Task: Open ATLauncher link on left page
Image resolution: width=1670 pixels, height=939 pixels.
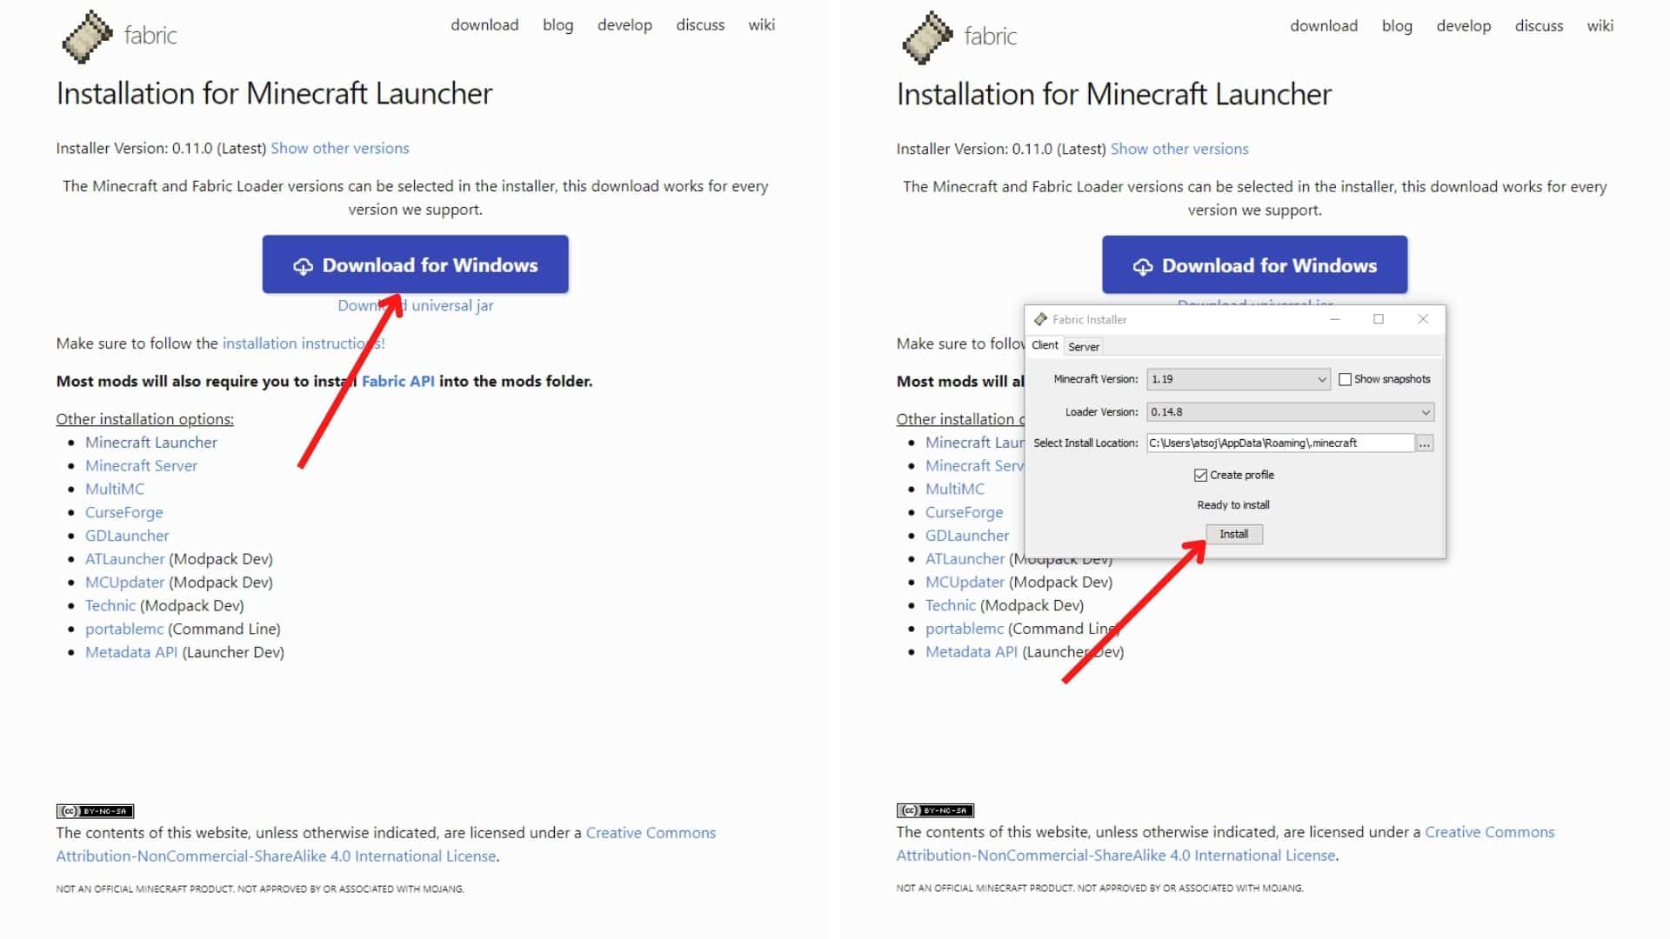Action: click(x=124, y=559)
